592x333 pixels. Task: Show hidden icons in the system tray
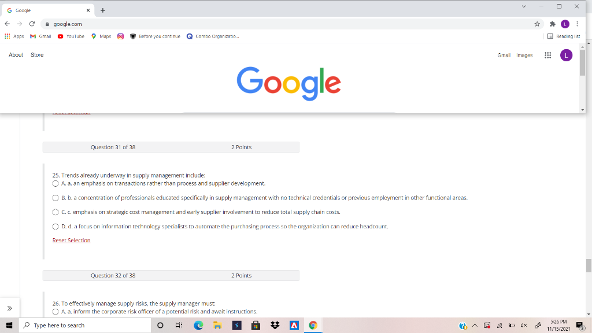(x=474, y=325)
